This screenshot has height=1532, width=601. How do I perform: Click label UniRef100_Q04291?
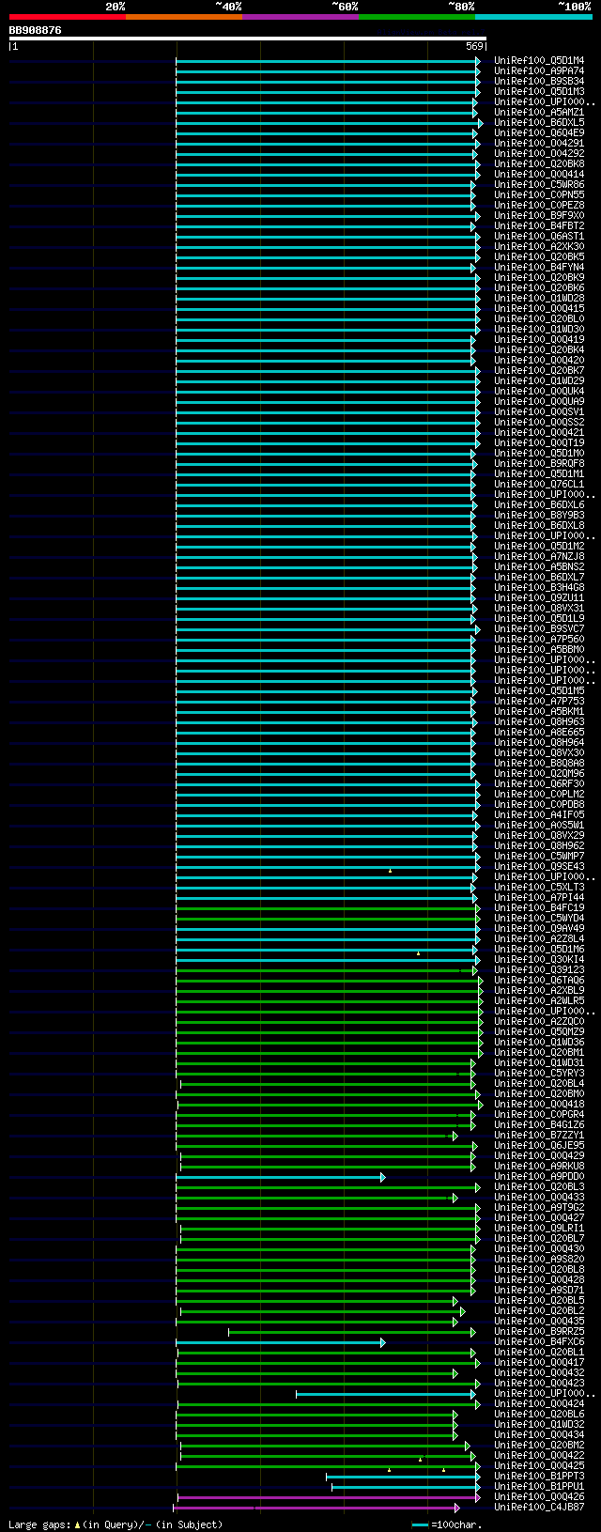point(539,144)
